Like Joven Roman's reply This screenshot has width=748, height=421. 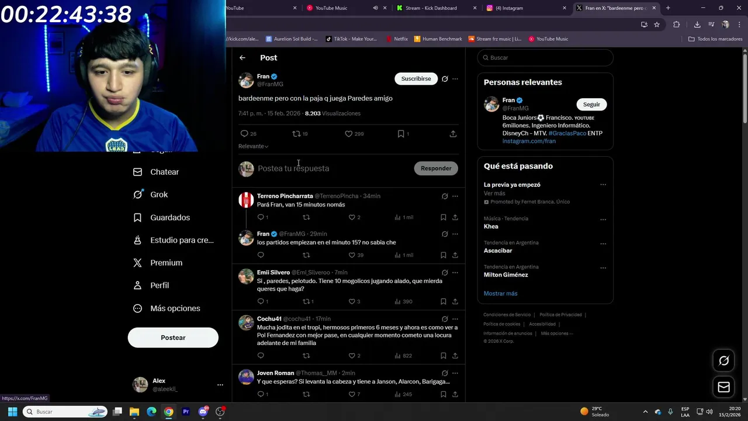352,394
